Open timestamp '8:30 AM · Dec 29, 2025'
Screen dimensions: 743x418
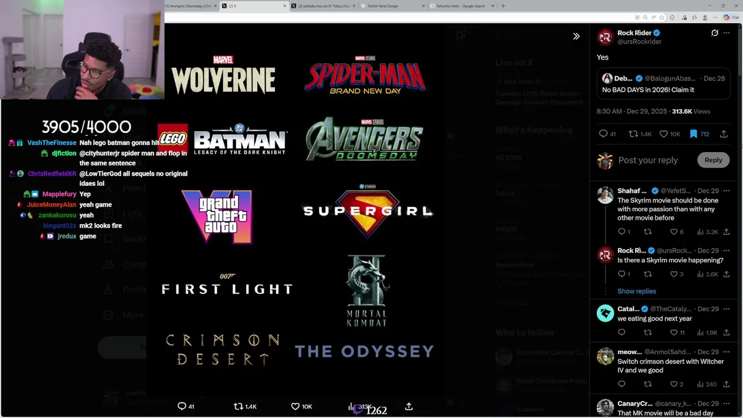(x=632, y=111)
